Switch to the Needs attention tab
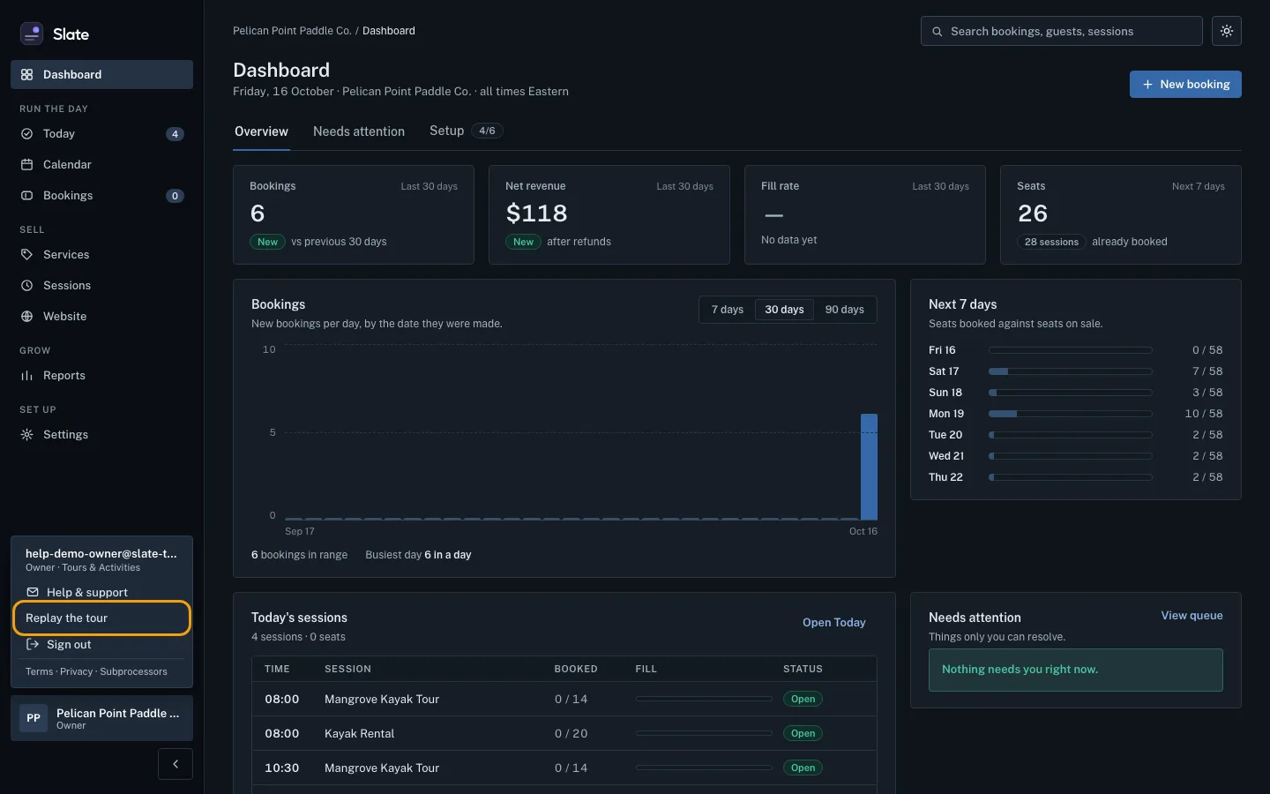1270x794 pixels. click(x=359, y=131)
